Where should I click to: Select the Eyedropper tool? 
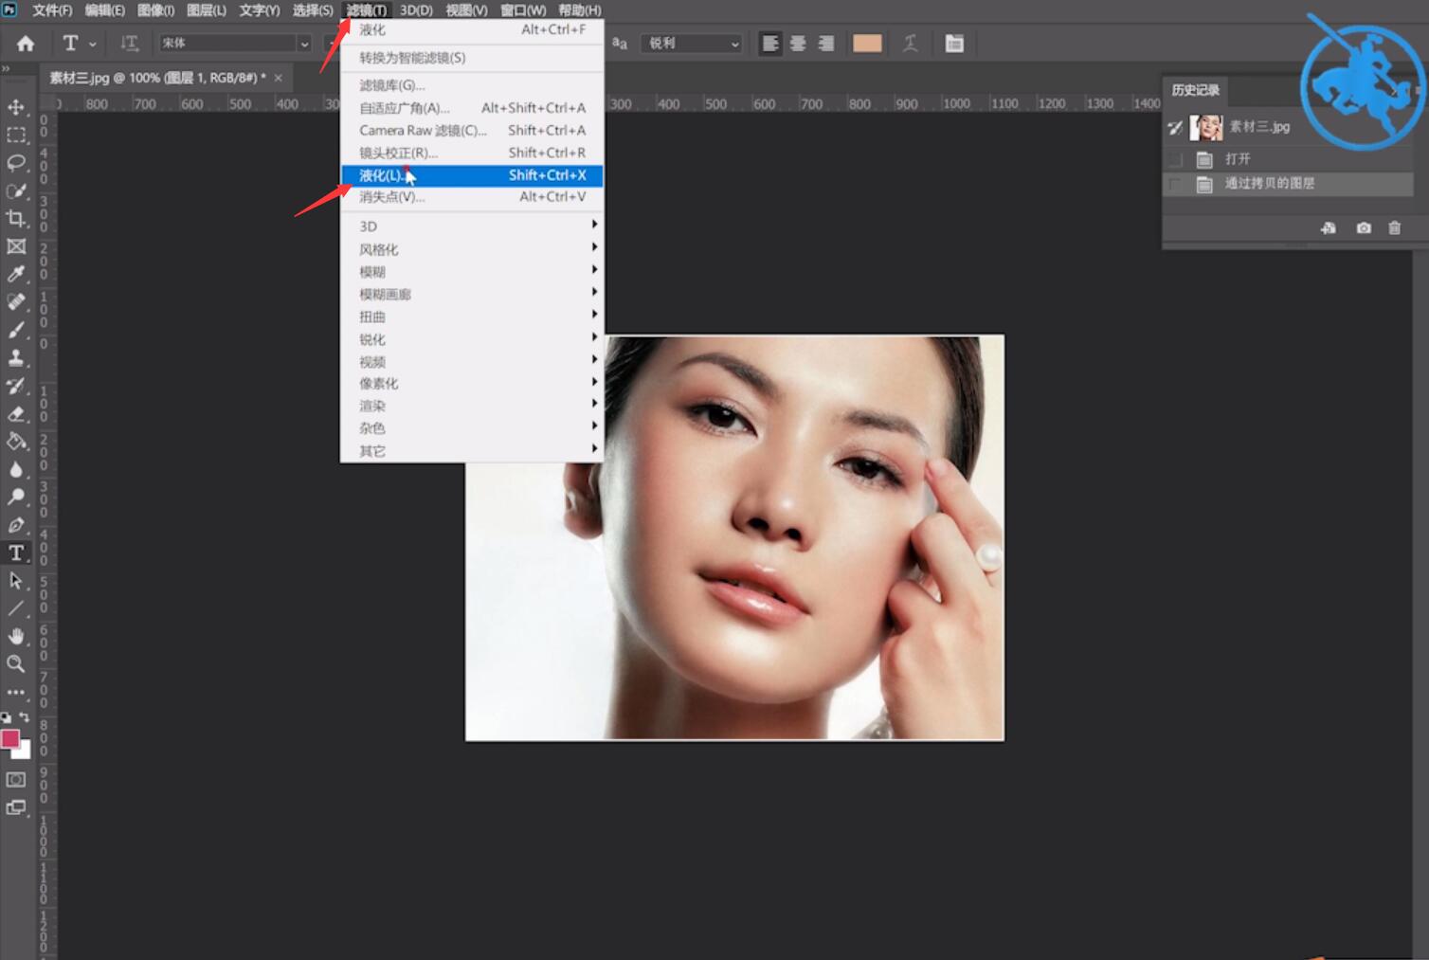[x=16, y=275]
